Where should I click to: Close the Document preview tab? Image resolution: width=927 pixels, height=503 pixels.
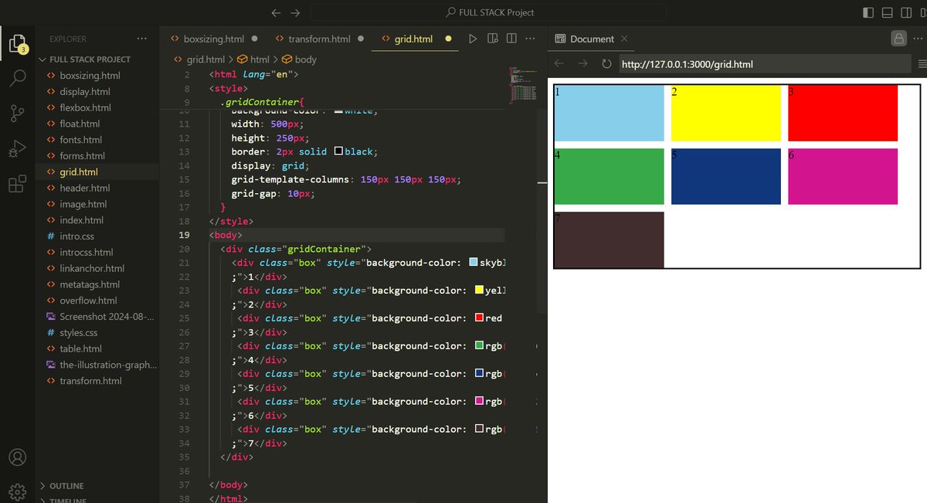click(624, 39)
